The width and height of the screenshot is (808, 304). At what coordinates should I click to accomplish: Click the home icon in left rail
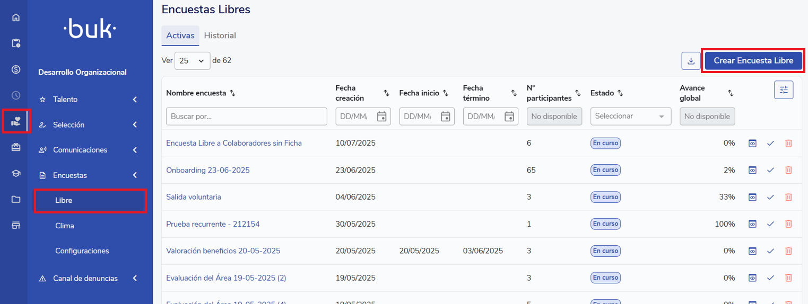pyautogui.click(x=16, y=17)
